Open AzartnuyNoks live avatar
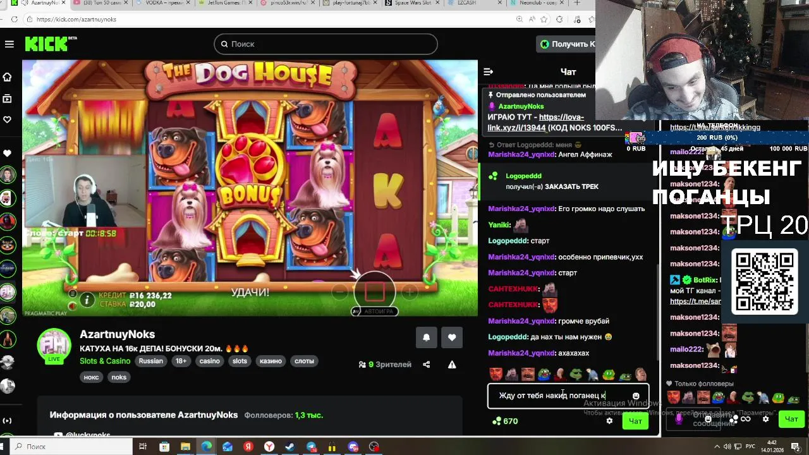Screen dimensions: 809x455 [x=54, y=346]
